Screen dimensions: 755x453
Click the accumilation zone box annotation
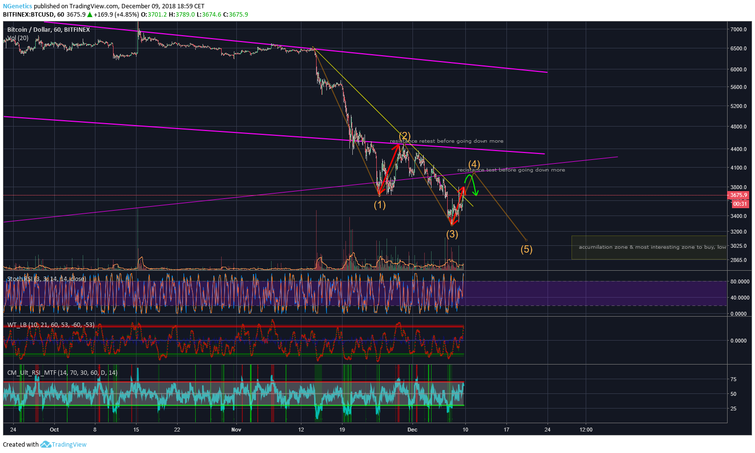pyautogui.click(x=649, y=247)
